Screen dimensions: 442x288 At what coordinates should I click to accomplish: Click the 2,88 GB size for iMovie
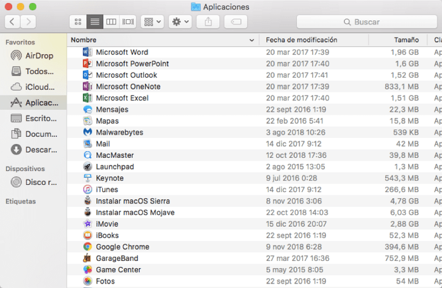click(404, 224)
